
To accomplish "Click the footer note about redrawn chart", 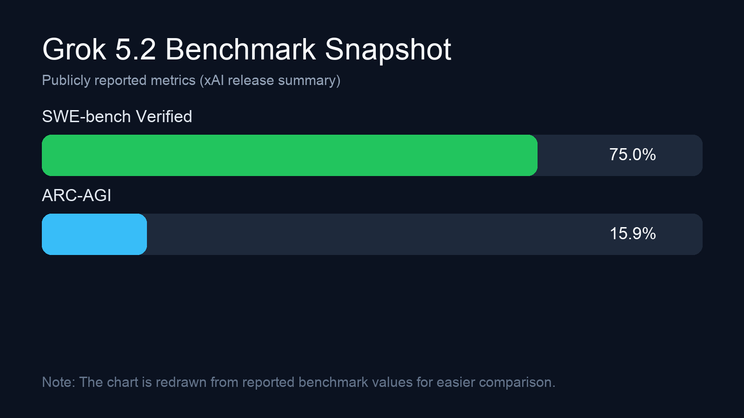I will 299,382.
